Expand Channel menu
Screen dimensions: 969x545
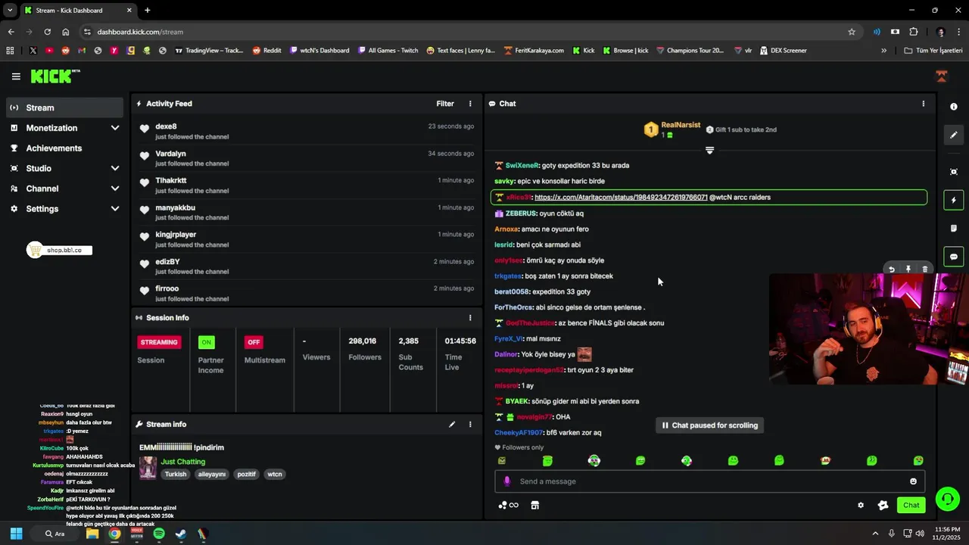(64, 188)
